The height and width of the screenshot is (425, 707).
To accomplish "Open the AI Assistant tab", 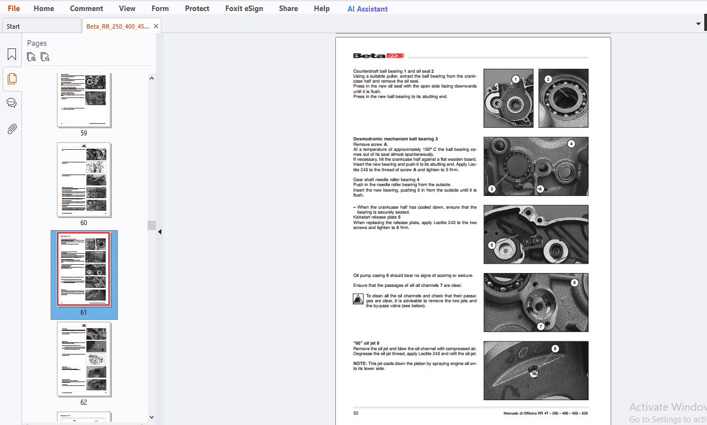I will point(367,9).
